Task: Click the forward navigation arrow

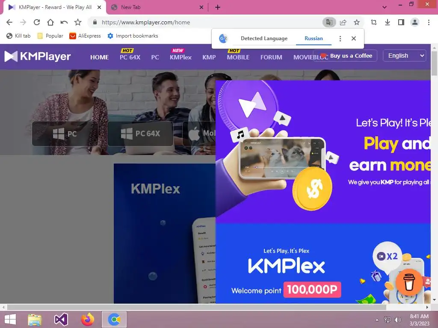Action: (23, 22)
